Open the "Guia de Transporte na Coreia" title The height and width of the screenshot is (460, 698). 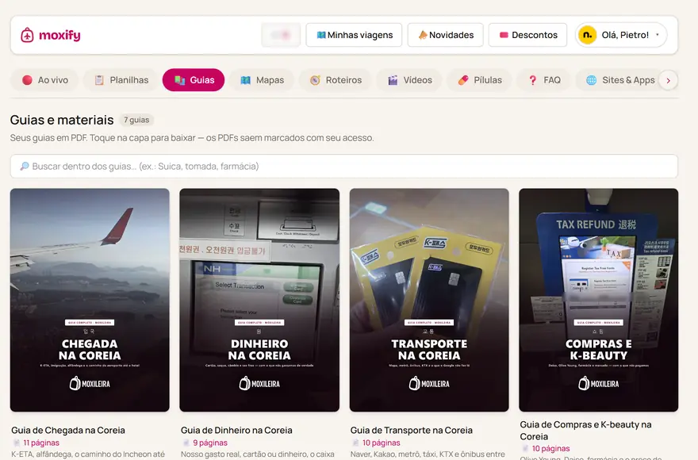click(x=412, y=430)
